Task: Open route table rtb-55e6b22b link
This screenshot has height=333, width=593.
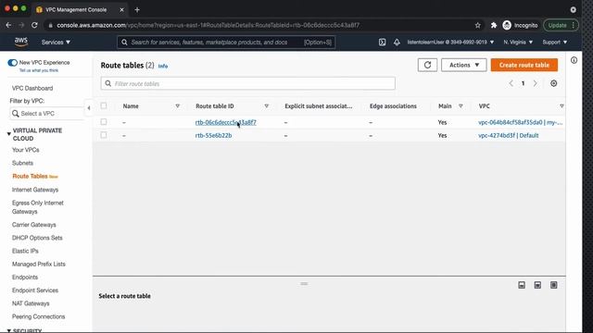Action: coord(214,136)
